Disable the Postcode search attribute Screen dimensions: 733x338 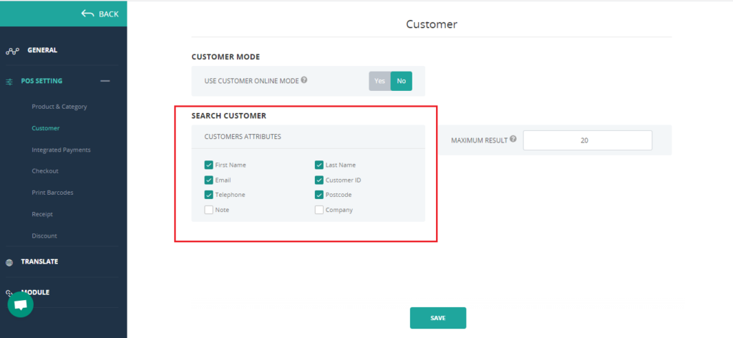[x=319, y=195]
